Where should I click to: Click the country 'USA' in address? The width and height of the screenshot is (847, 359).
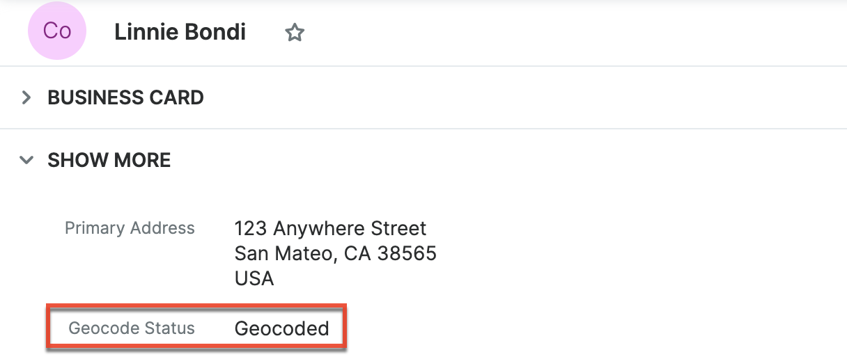254,278
